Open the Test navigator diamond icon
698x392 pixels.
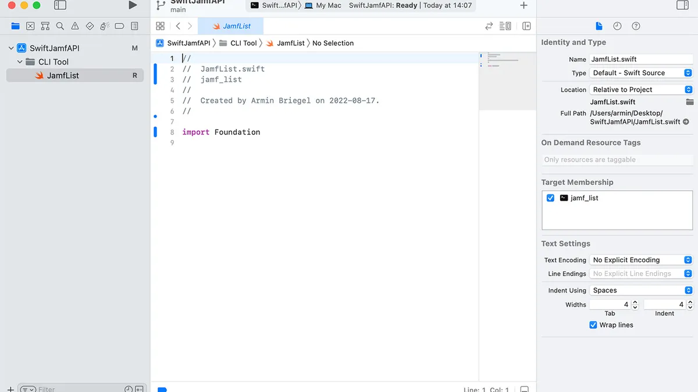pyautogui.click(x=90, y=26)
